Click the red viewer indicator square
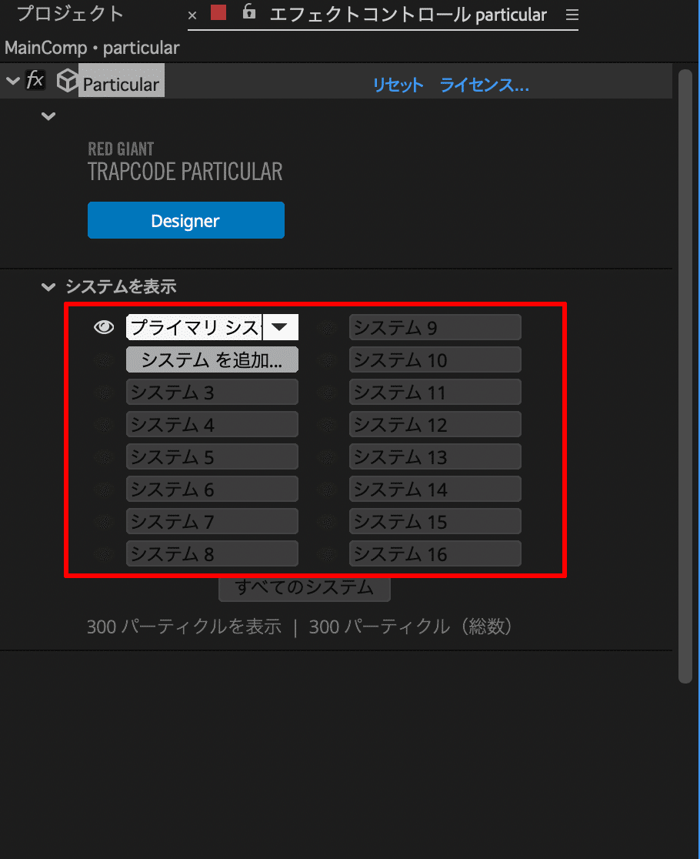This screenshot has height=859, width=700. point(218,13)
